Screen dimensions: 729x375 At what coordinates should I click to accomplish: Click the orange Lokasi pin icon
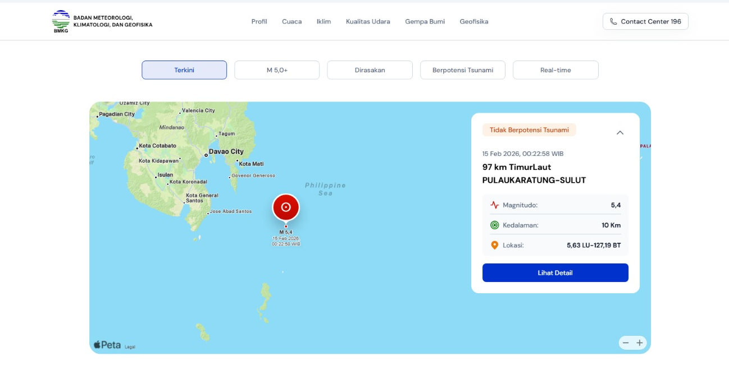pos(494,245)
